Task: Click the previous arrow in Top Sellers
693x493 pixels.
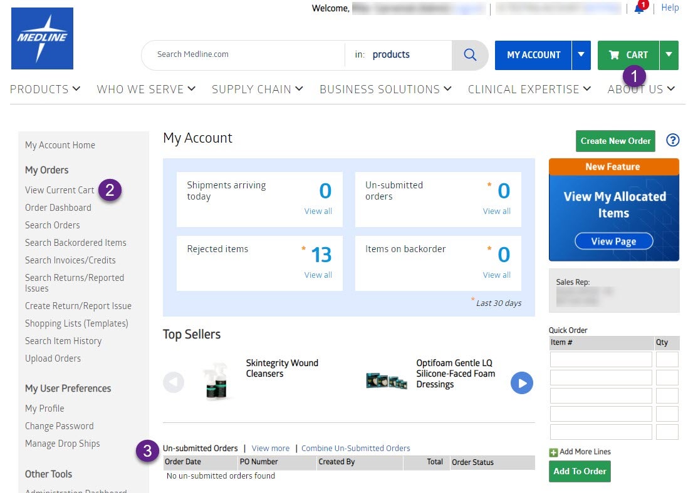Action: tap(174, 382)
